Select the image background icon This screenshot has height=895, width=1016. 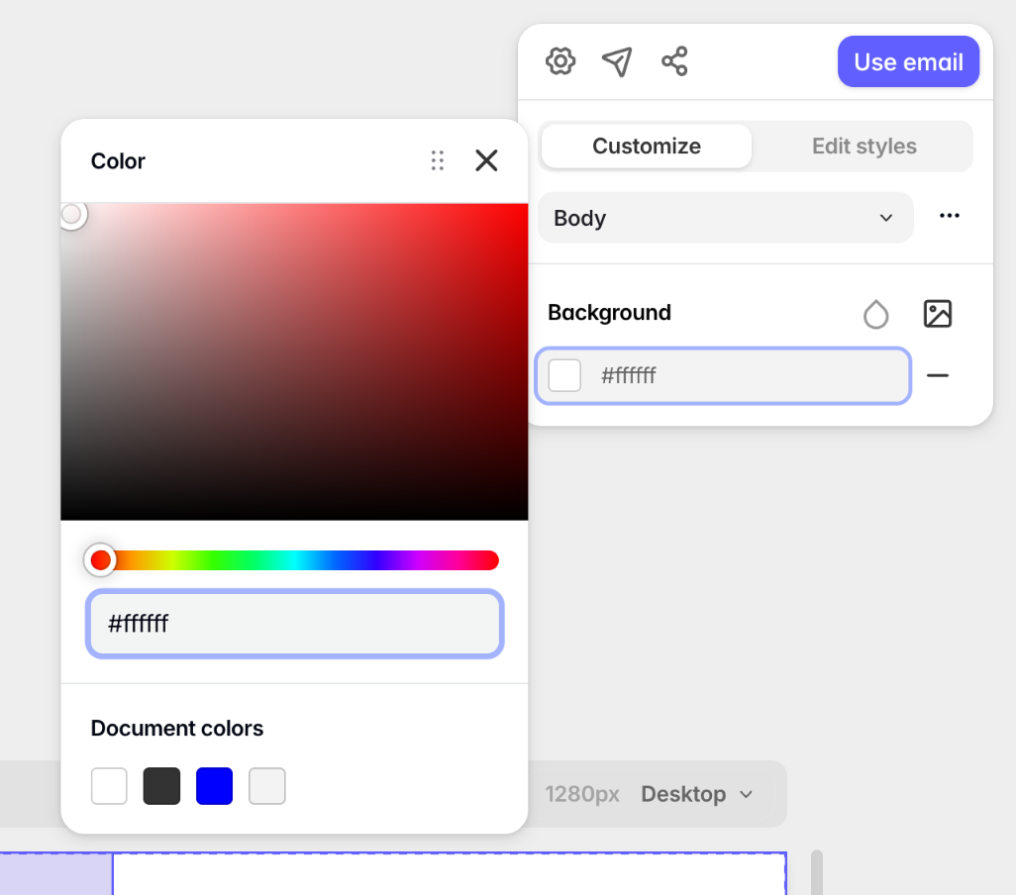(x=937, y=313)
